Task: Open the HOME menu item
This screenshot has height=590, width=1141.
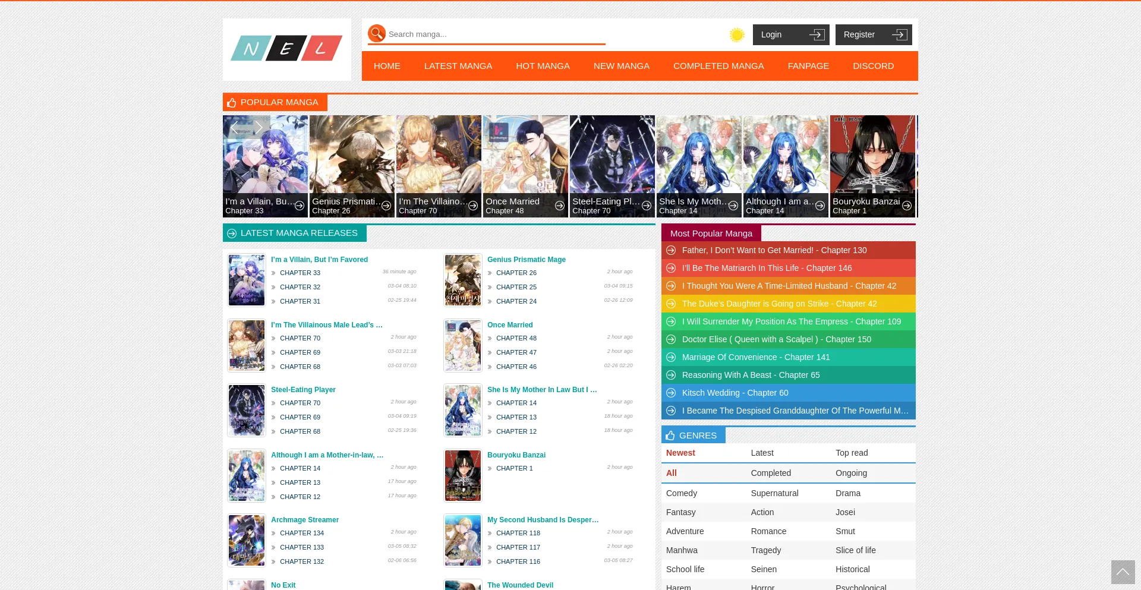Action: coord(387,66)
